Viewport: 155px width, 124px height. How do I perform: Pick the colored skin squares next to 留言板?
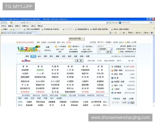pos(121,42)
